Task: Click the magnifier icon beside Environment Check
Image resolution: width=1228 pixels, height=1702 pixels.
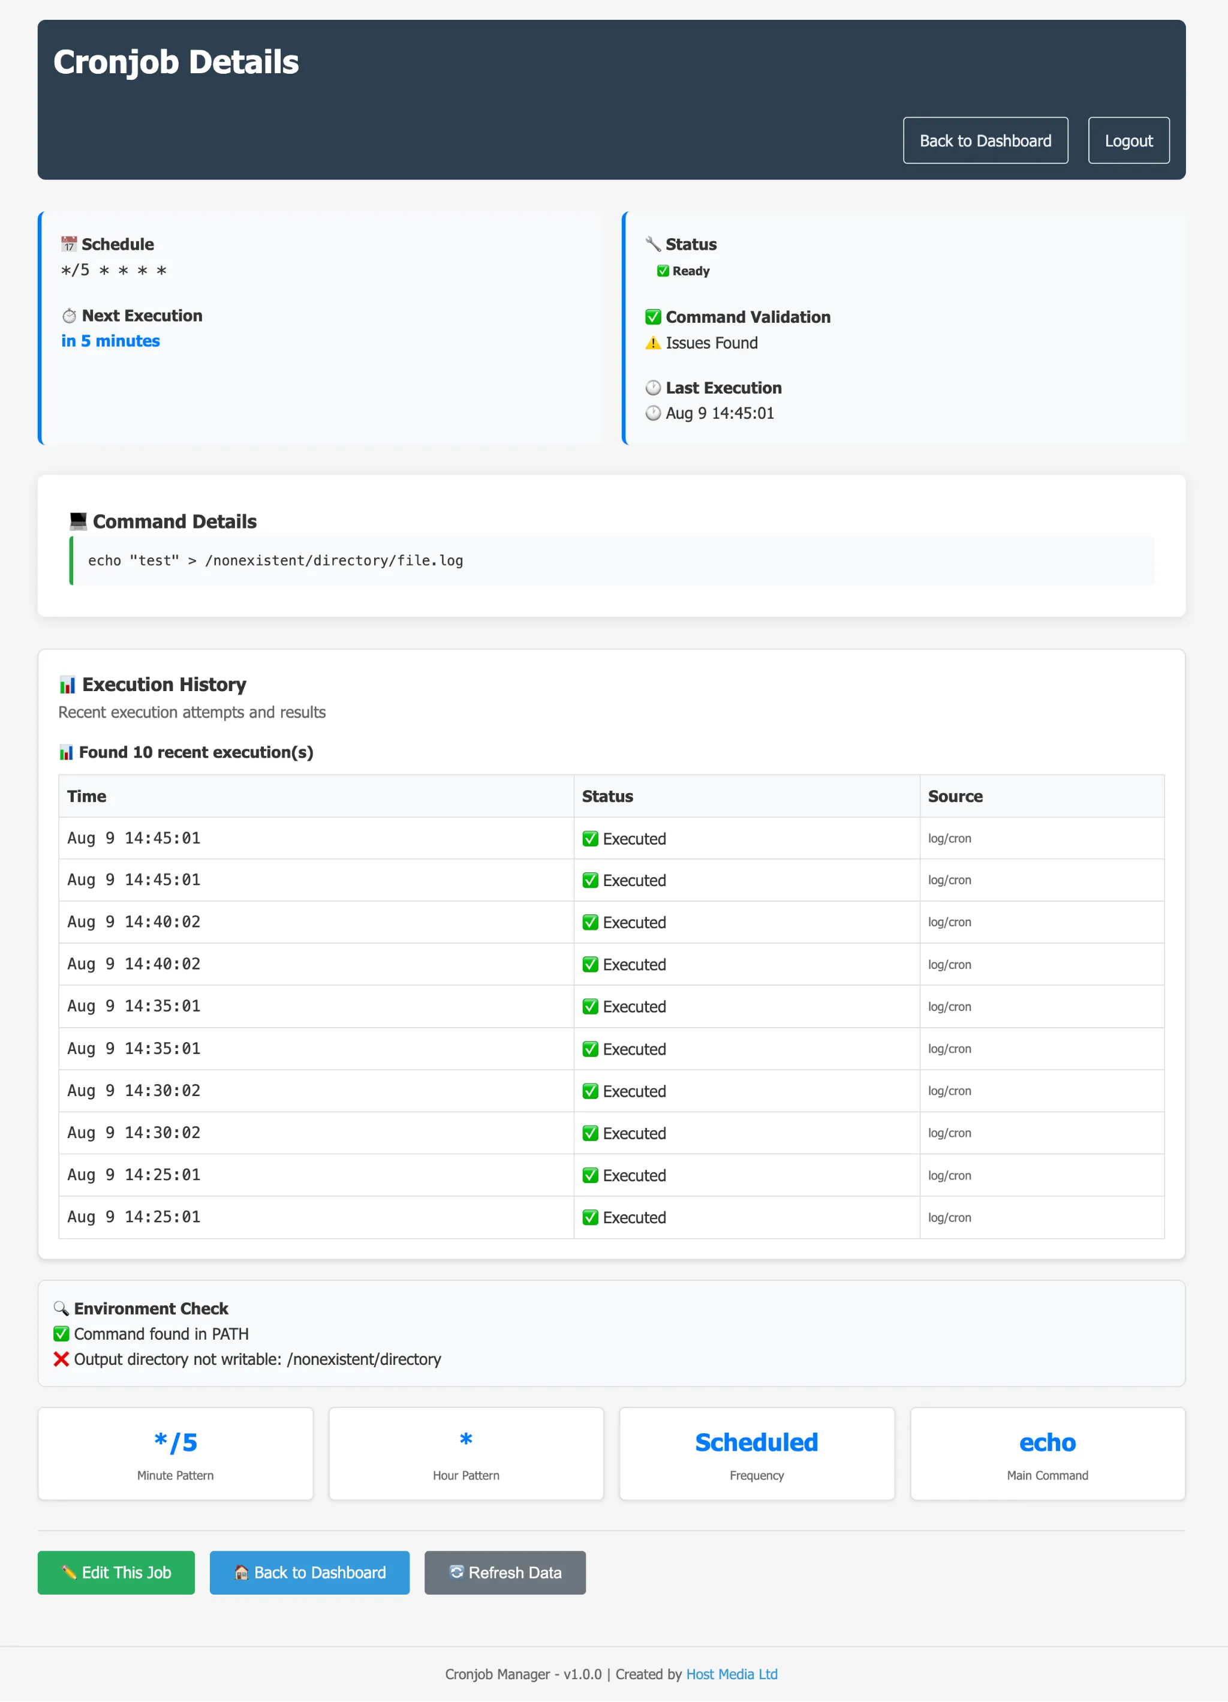Action: [x=62, y=1308]
